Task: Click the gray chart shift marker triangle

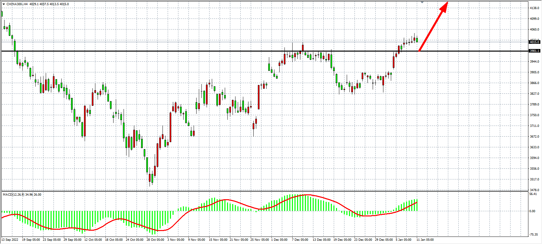Action: coord(422,2)
